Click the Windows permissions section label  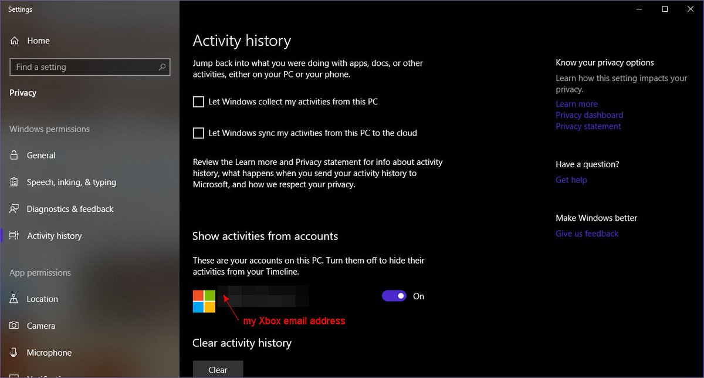(x=50, y=129)
